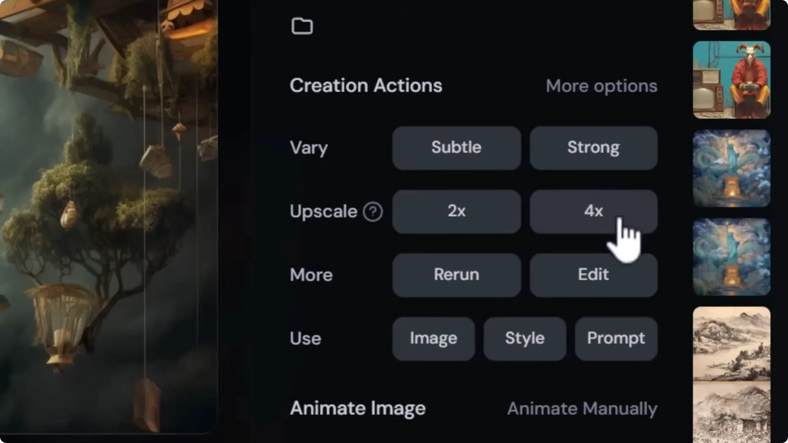Screen dimensions: 788x443
Task: Use the current Prompt
Action: click(x=616, y=338)
